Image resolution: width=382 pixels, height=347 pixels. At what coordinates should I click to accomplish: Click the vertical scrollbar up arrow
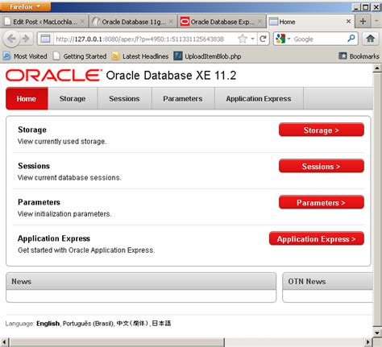377,68
